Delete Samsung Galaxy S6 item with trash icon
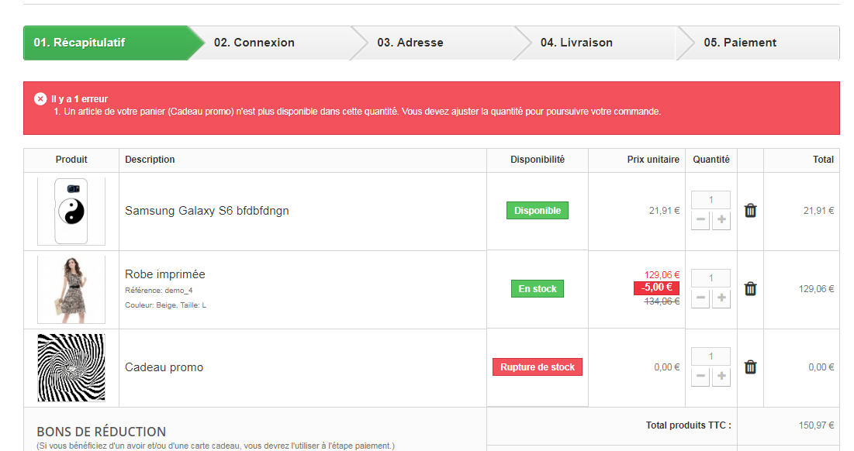854x451 pixels. pos(750,211)
